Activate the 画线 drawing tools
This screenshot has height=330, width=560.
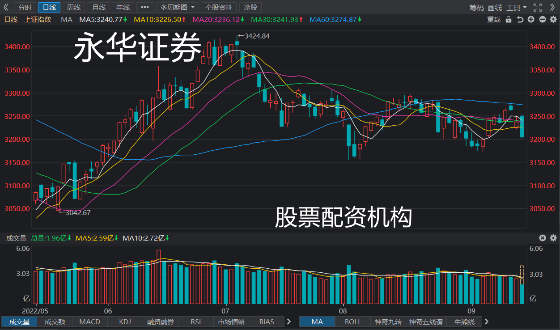pos(495,8)
